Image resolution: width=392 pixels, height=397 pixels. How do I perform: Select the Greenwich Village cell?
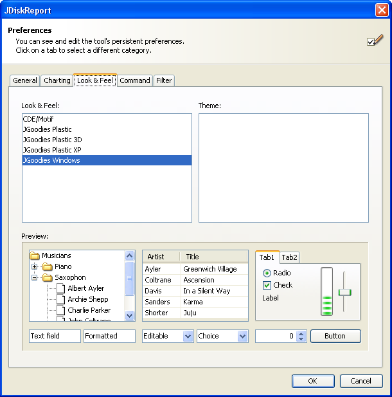(215, 269)
